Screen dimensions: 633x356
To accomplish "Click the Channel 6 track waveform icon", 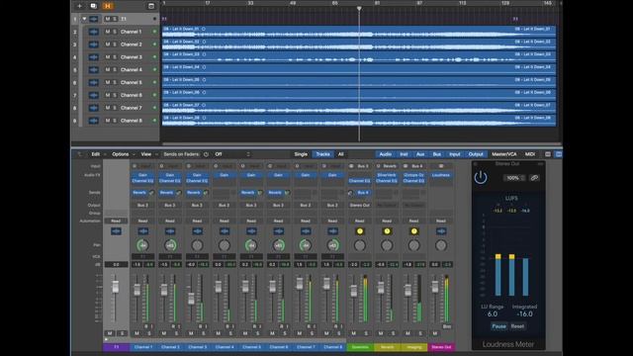I will [x=93, y=95].
